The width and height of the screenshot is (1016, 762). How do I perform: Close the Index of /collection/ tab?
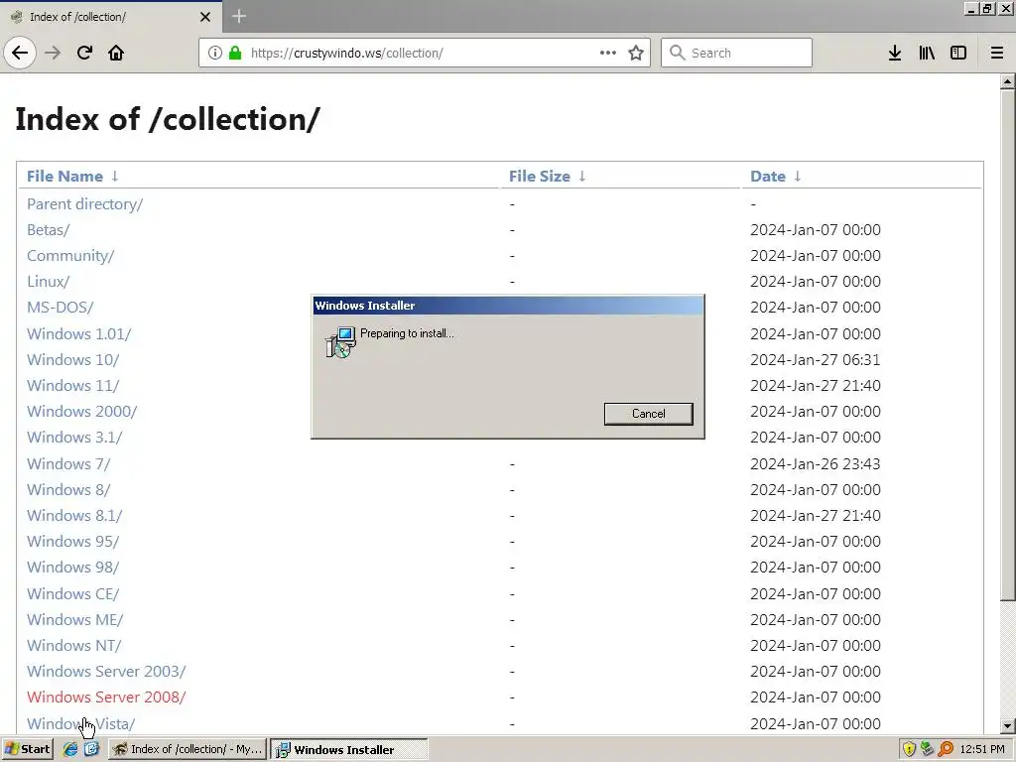coord(205,17)
